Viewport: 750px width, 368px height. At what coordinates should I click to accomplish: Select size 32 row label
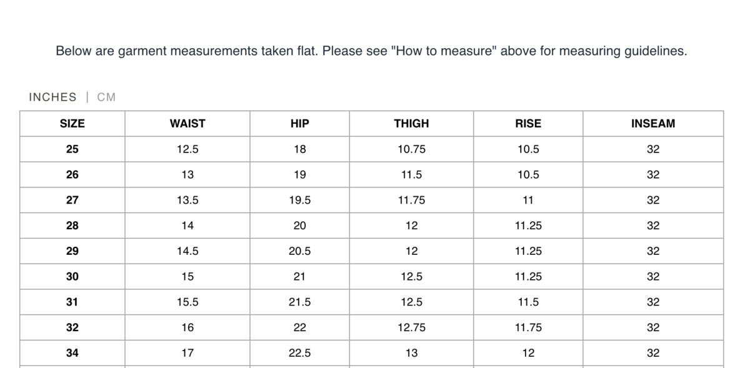pos(72,327)
